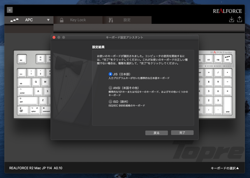Viewport: 250px width, 178px height.
Task: Click the numpad plus key
Action: click(227, 92)
